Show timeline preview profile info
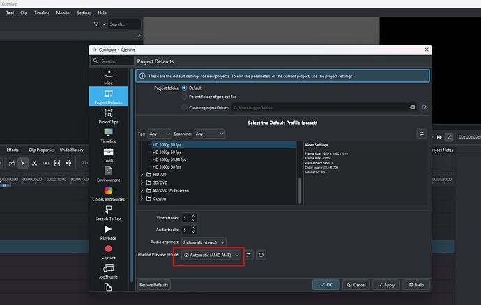Viewport: 481px width, 305px height. (x=261, y=255)
